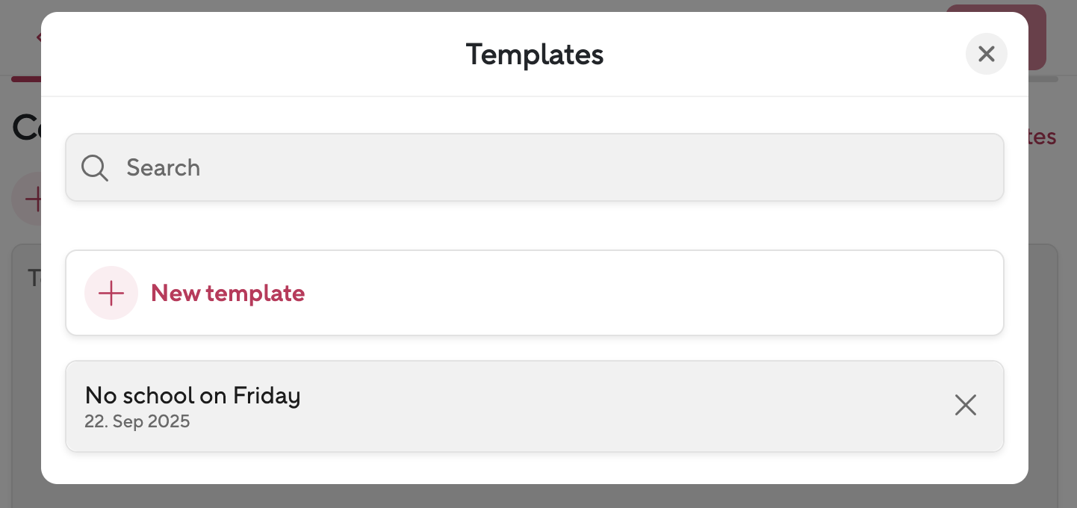Delete the "No school on Friday" template
Viewport: 1077px width, 508px height.
(x=965, y=405)
